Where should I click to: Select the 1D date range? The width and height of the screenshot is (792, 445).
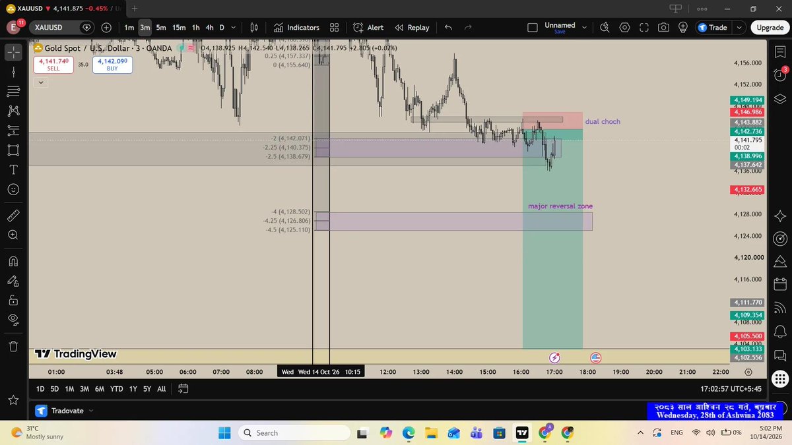tap(40, 389)
